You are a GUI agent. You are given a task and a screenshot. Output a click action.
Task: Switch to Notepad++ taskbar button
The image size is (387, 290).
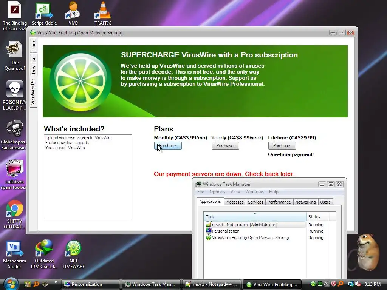[212, 284]
